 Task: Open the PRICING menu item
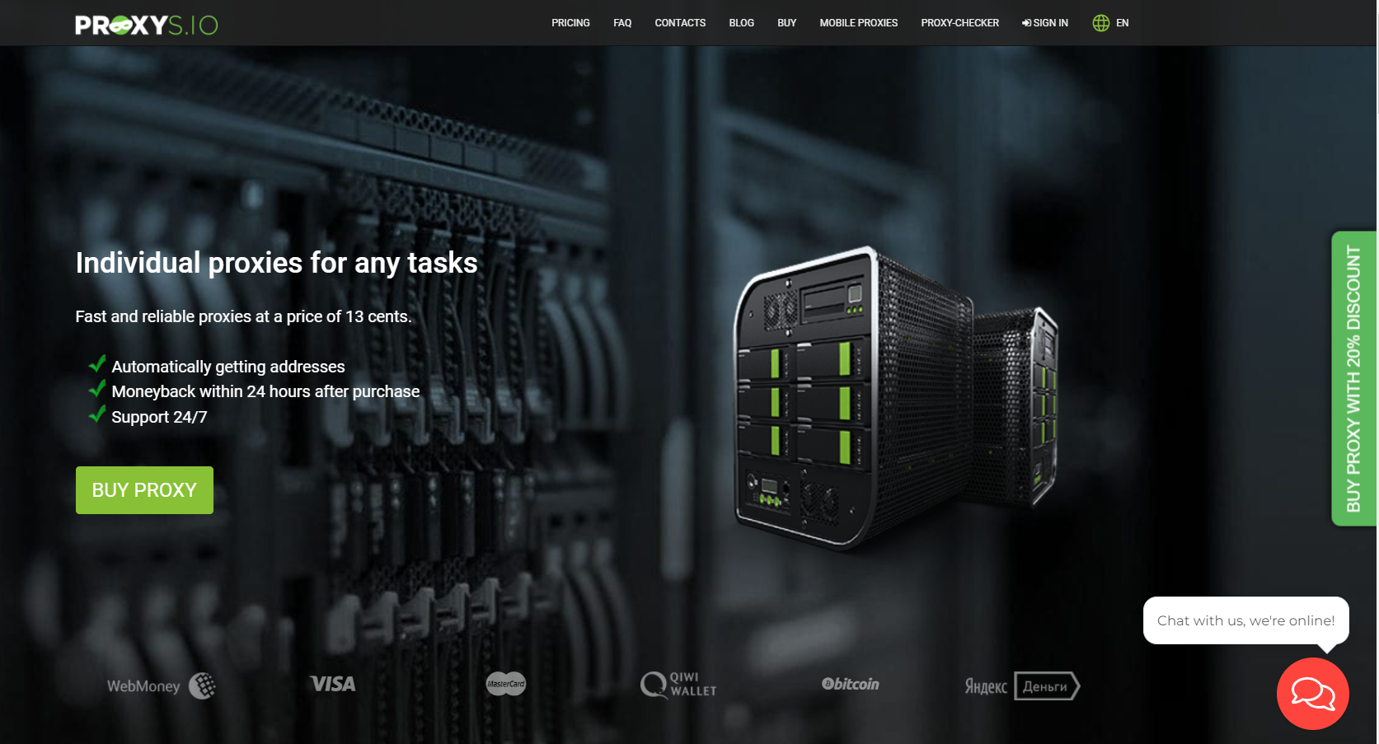[x=570, y=23]
